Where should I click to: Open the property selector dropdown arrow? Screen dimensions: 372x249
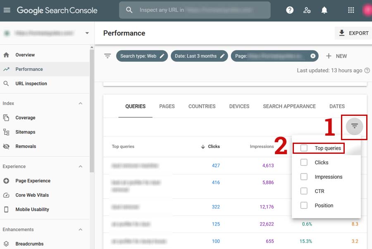(x=87, y=33)
